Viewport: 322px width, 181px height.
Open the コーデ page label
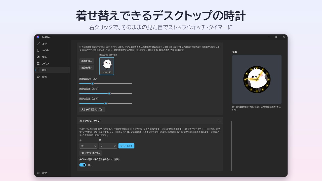(45, 44)
